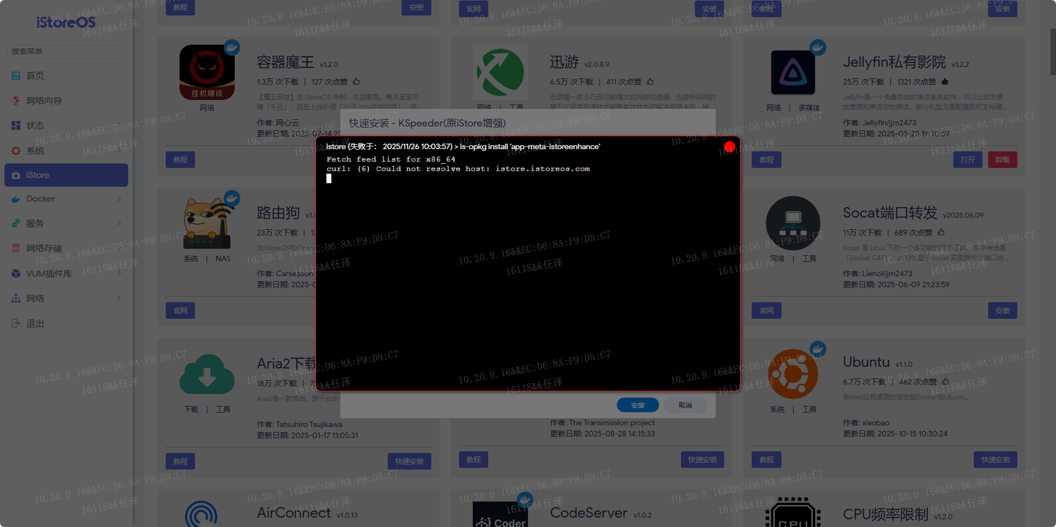The height and width of the screenshot is (527, 1056).
Task: Click the 网络 tag under 容器魔王
Action: pos(207,108)
